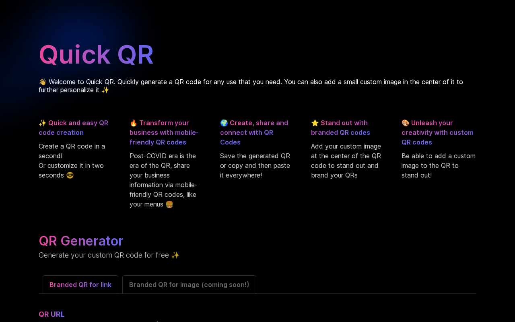The image size is (515, 322).
Task: Click the QR URL field label
Action: pos(51,314)
